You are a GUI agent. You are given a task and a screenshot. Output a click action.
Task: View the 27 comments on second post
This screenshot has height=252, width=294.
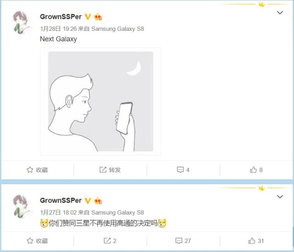[183, 241]
